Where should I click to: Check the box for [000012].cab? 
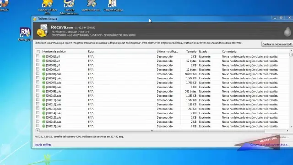(x=38, y=104)
